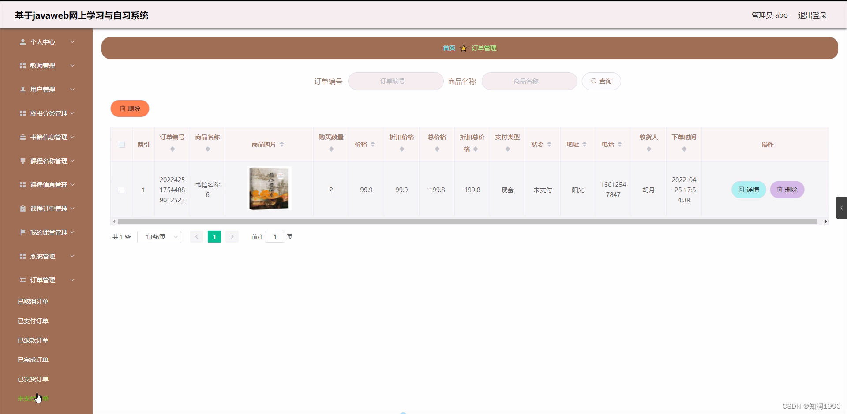Toggle ascending sort on 价格 column
The height and width of the screenshot is (414, 847).
pos(373,142)
